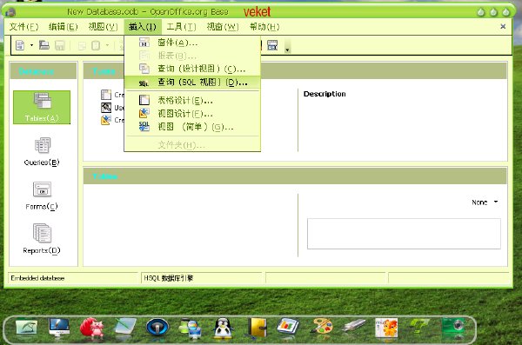The width and height of the screenshot is (522, 345).
Task: Open the orange cartoon picture dock icon
Action: 386,328
